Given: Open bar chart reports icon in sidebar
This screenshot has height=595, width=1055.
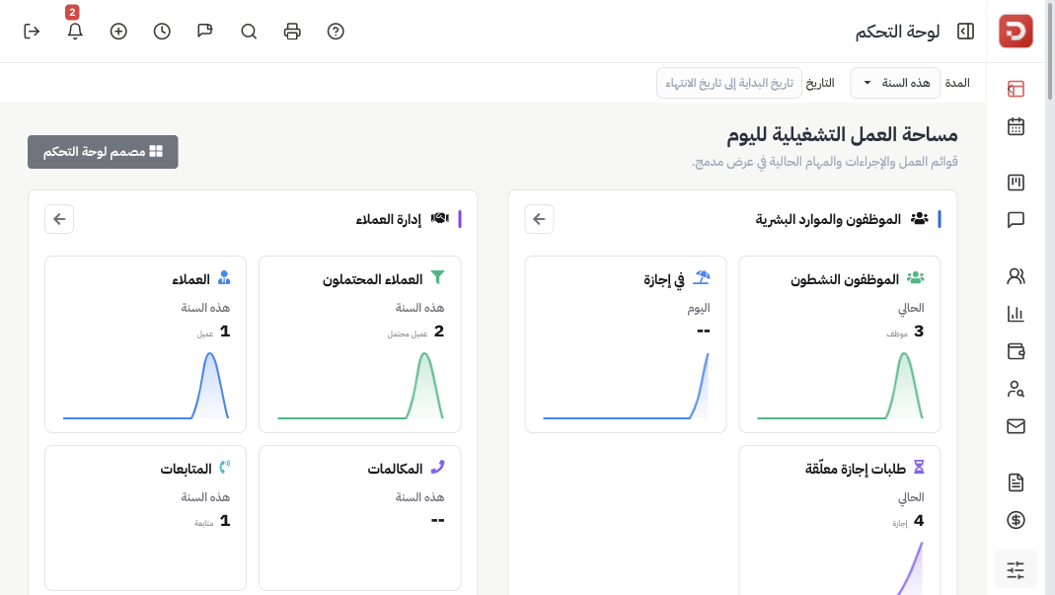Looking at the screenshot, I should pos(1016,314).
